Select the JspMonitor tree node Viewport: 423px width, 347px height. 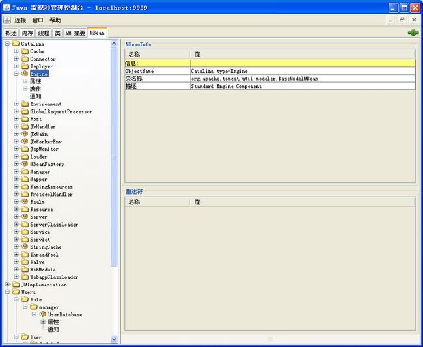click(x=44, y=149)
